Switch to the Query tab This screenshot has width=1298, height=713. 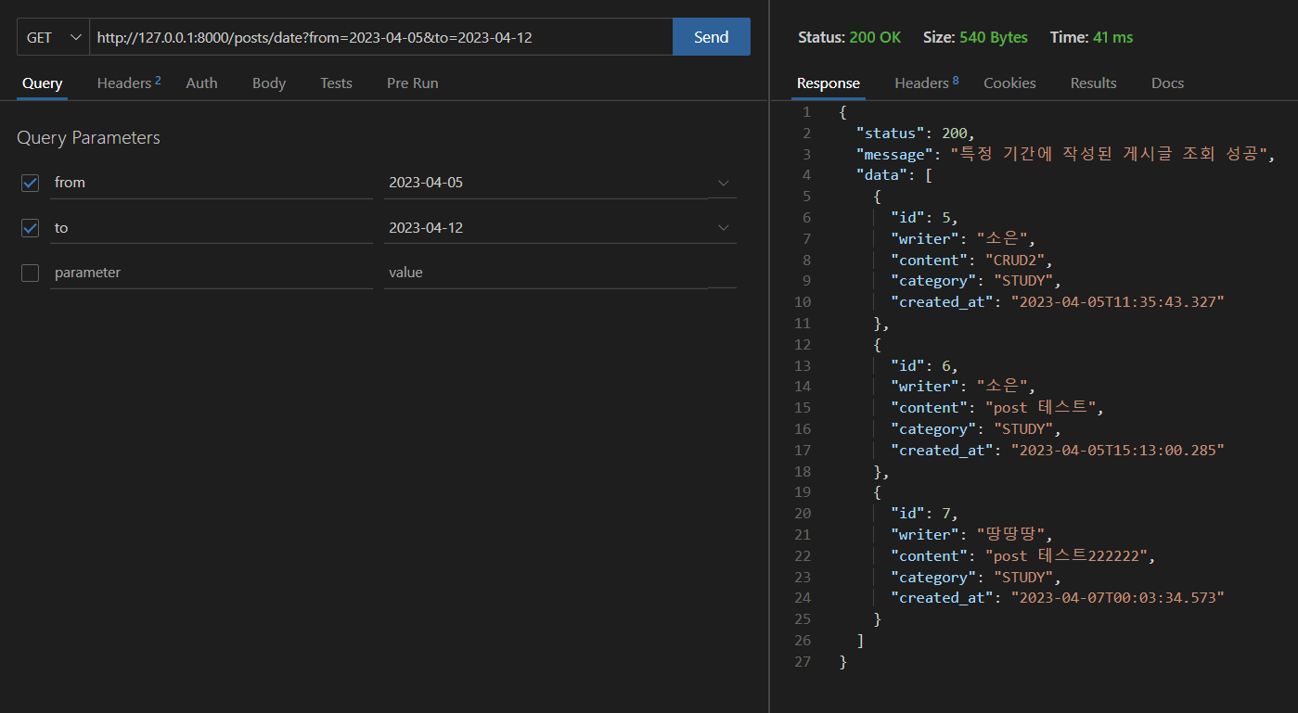(x=42, y=83)
